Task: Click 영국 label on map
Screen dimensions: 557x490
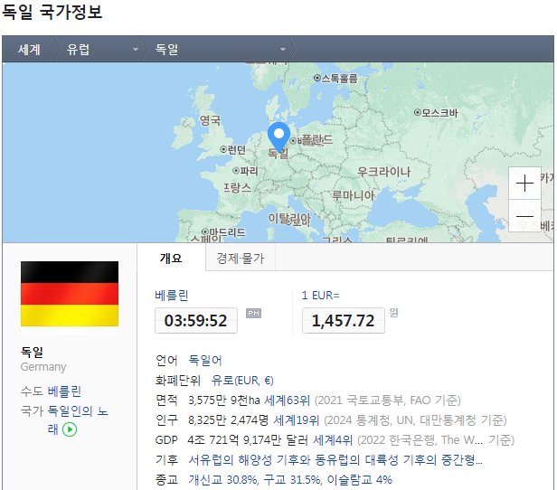Action: coord(211,120)
